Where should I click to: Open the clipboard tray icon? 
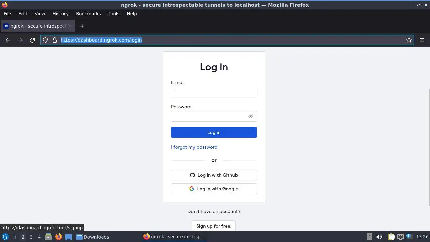(x=391, y=237)
